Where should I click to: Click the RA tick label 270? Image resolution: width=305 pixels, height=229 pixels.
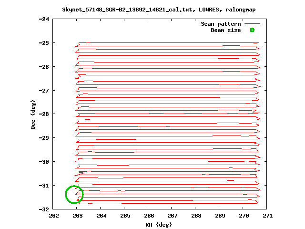pyautogui.click(x=244, y=216)
